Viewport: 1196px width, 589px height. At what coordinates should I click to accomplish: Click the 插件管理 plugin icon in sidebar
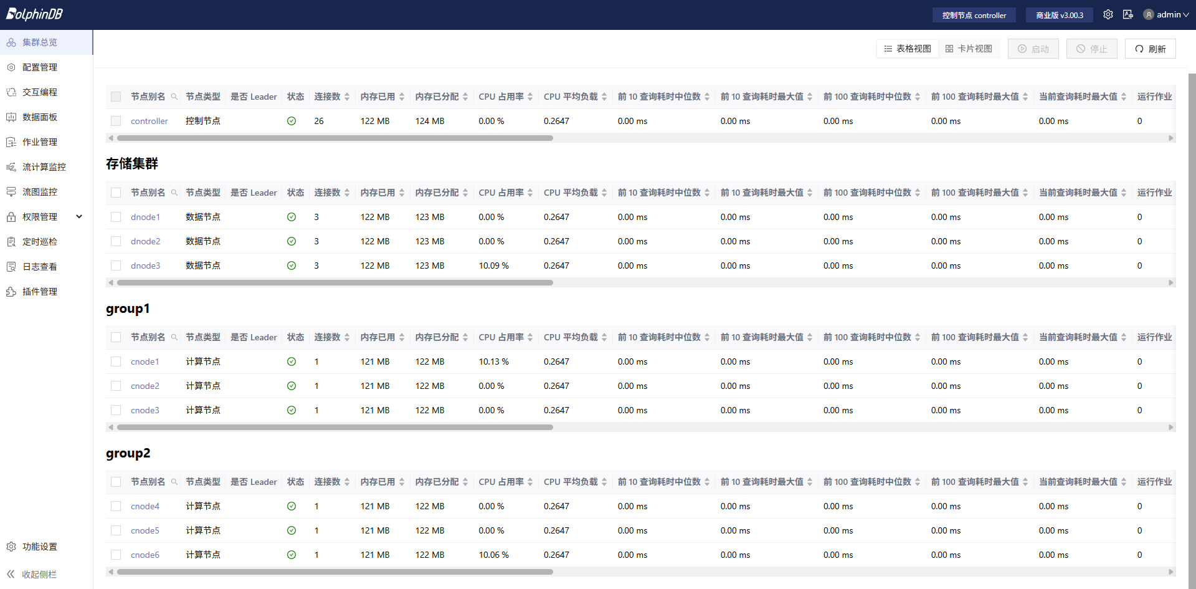[11, 292]
